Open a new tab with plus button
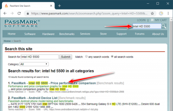This screenshot has width=173, height=111. coord(59,6)
